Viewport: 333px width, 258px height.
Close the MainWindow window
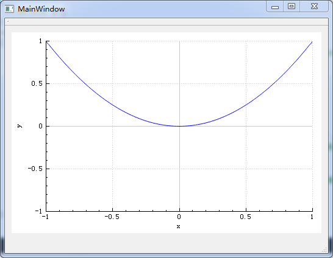314,6
